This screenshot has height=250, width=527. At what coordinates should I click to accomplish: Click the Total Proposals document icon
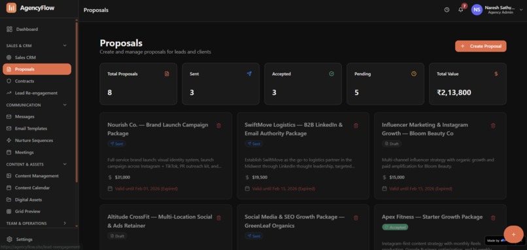tap(167, 74)
